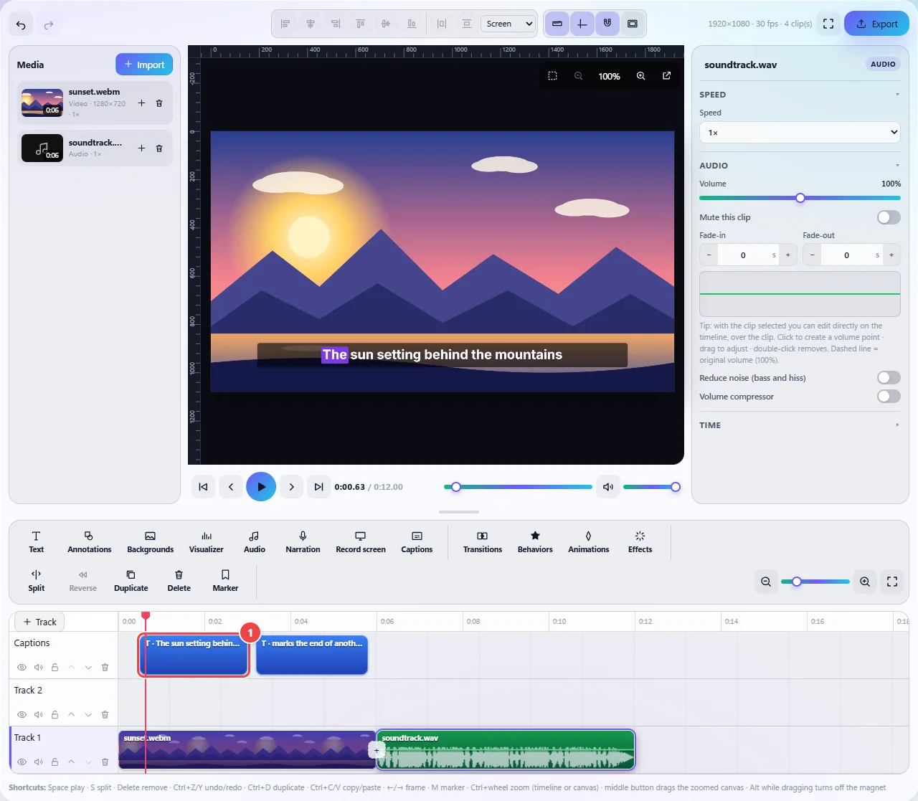The image size is (918, 801).
Task: Enable Mute this clip switch
Action: pos(889,217)
